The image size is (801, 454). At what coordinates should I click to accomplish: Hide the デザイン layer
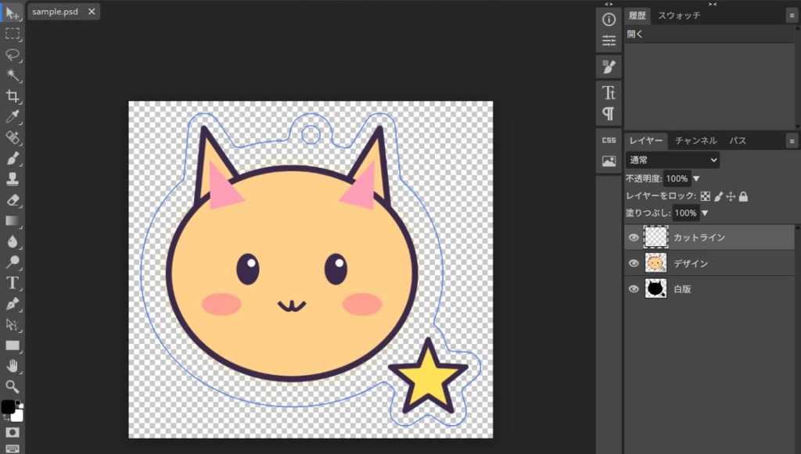[x=634, y=263]
